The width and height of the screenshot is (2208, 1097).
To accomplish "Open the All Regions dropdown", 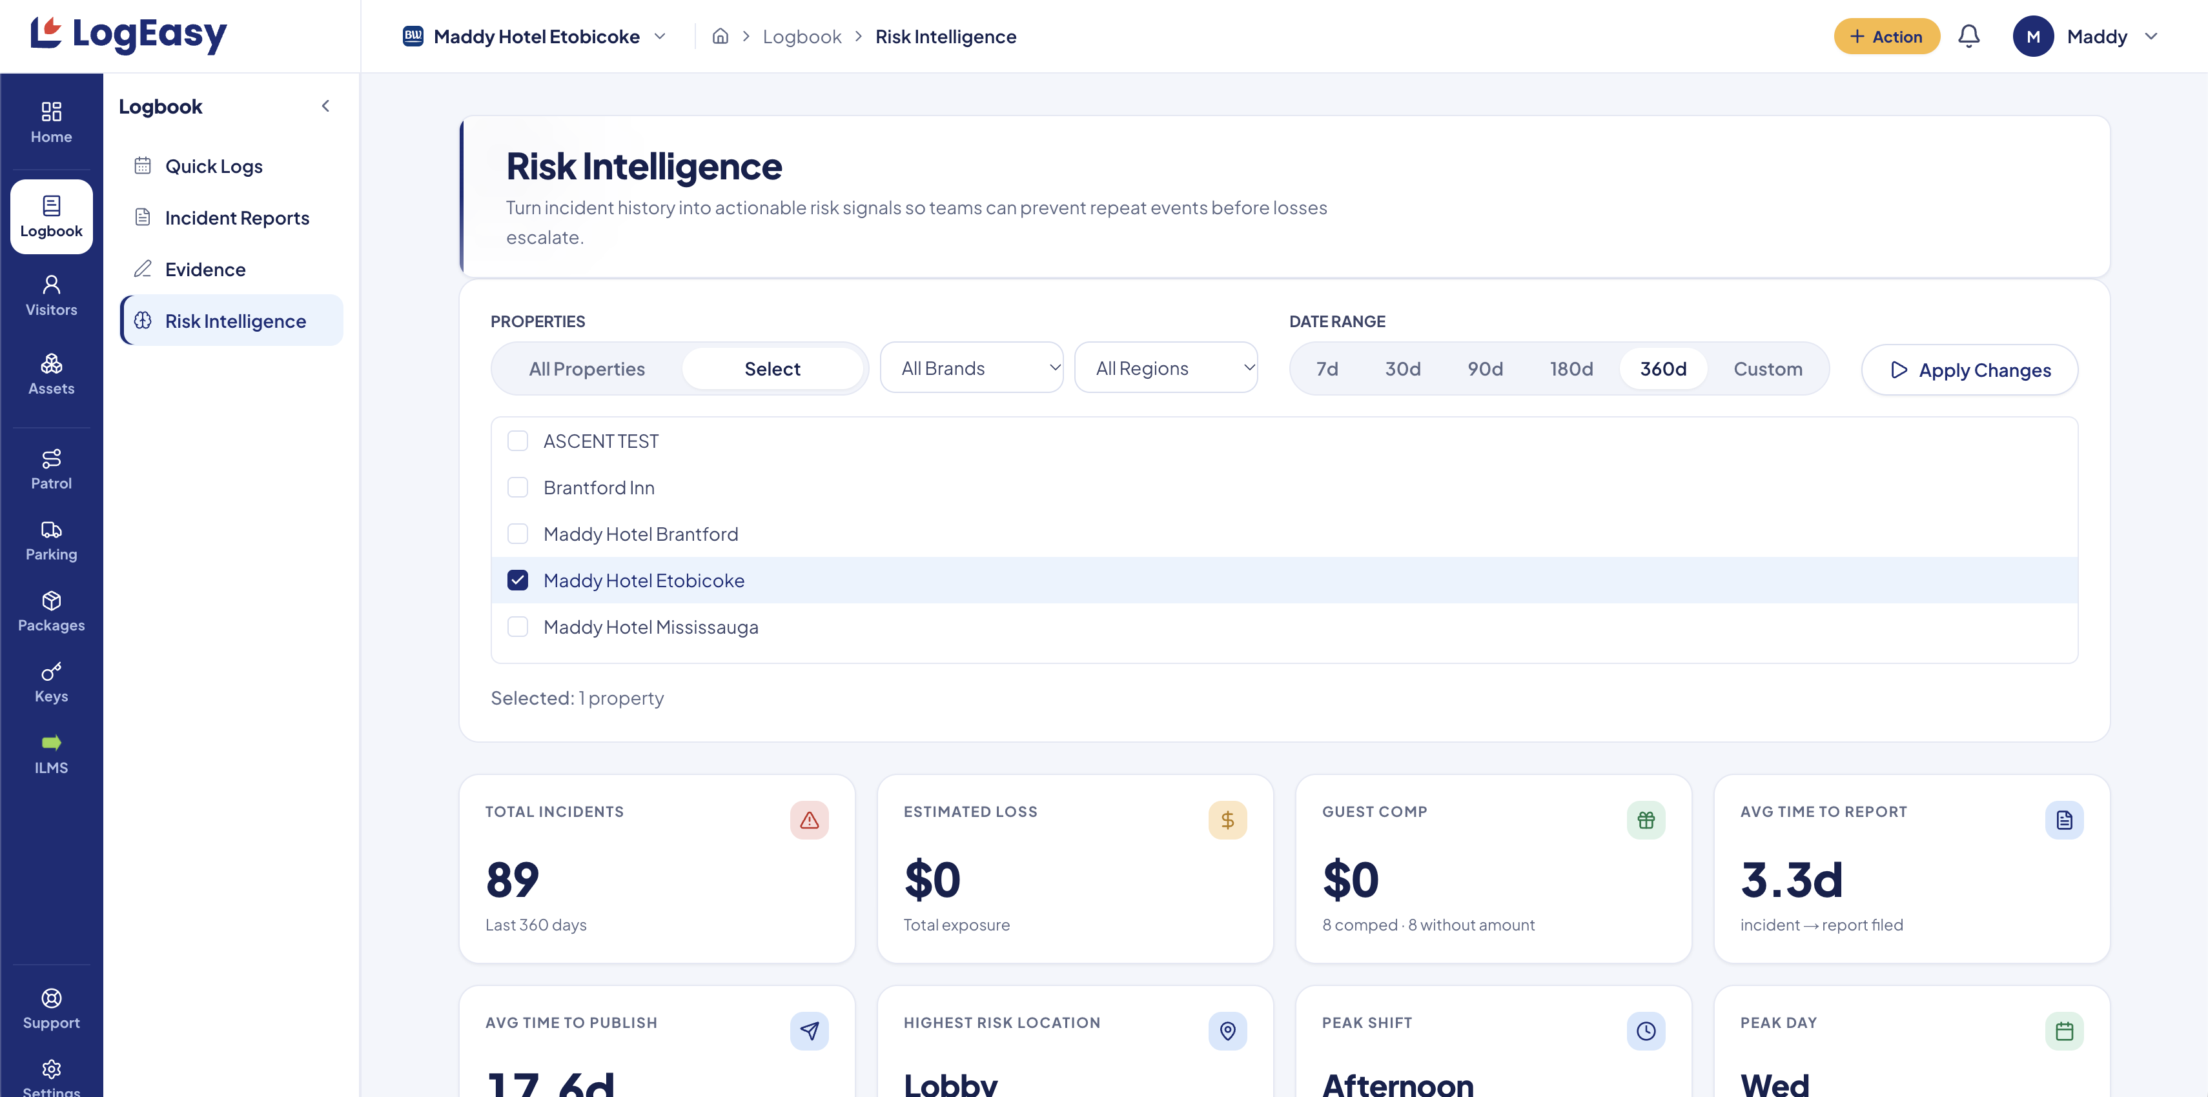I will coord(1166,368).
